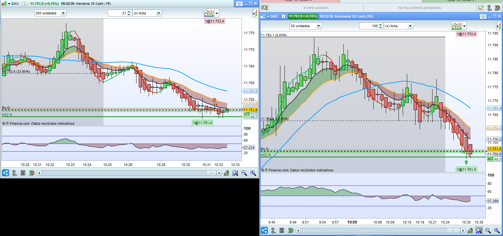
Task: Zoom in on the right DAX chart
Action: [497, 230]
